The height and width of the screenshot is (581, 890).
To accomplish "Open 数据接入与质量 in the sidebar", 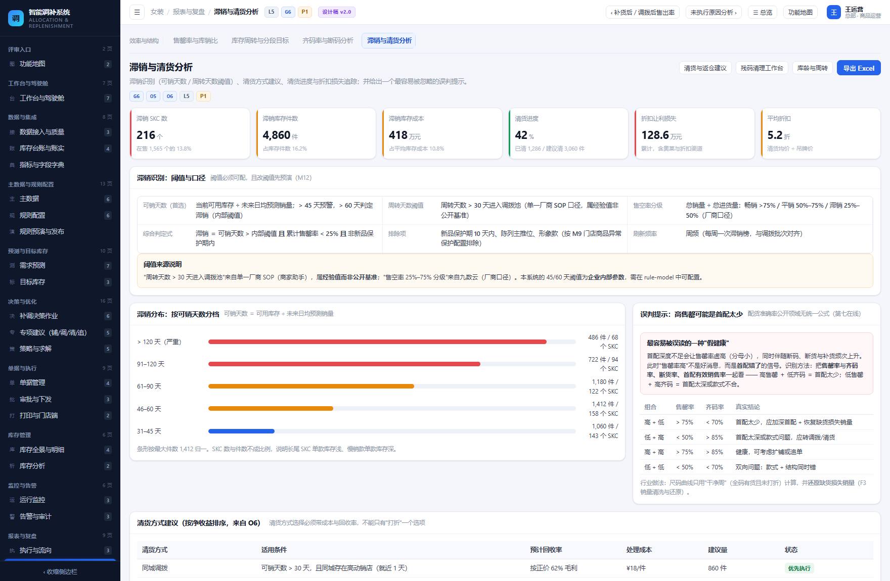I will pos(60,132).
